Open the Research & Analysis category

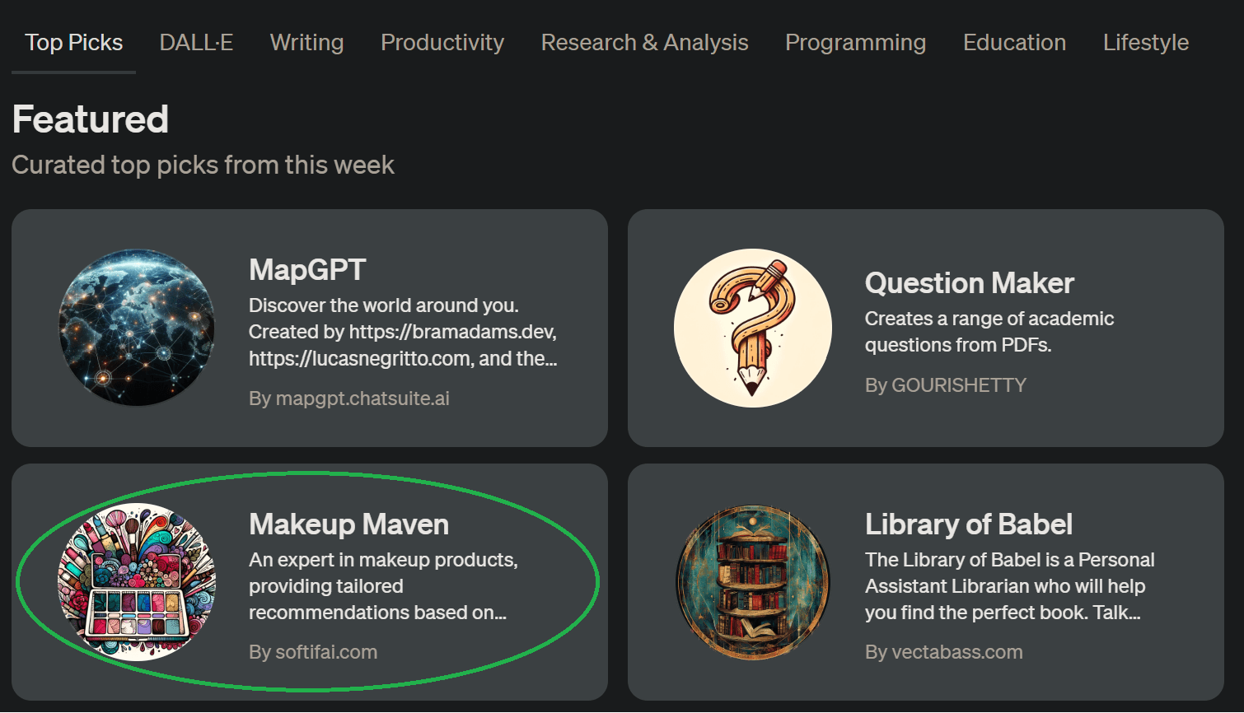pos(644,42)
